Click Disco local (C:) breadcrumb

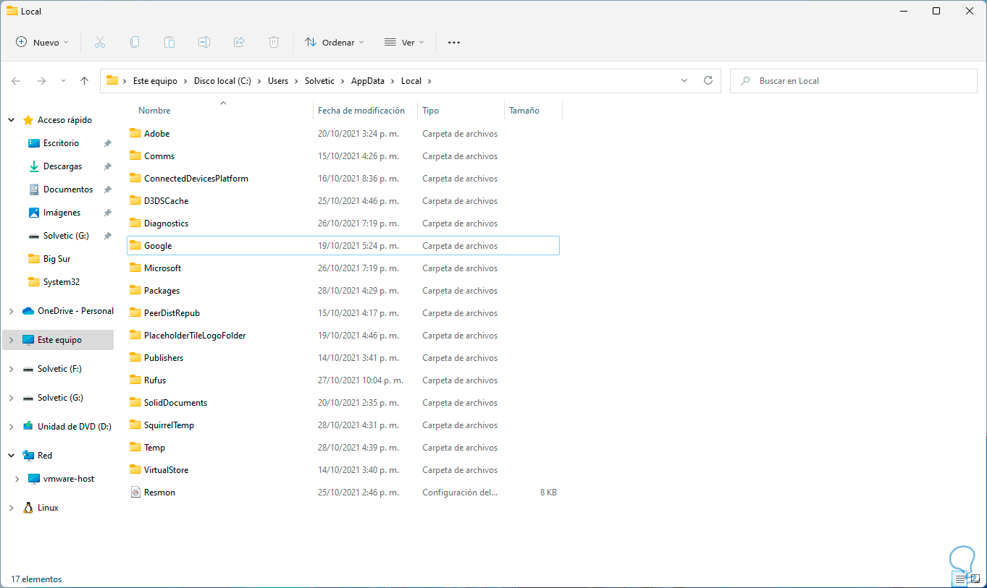(x=222, y=81)
